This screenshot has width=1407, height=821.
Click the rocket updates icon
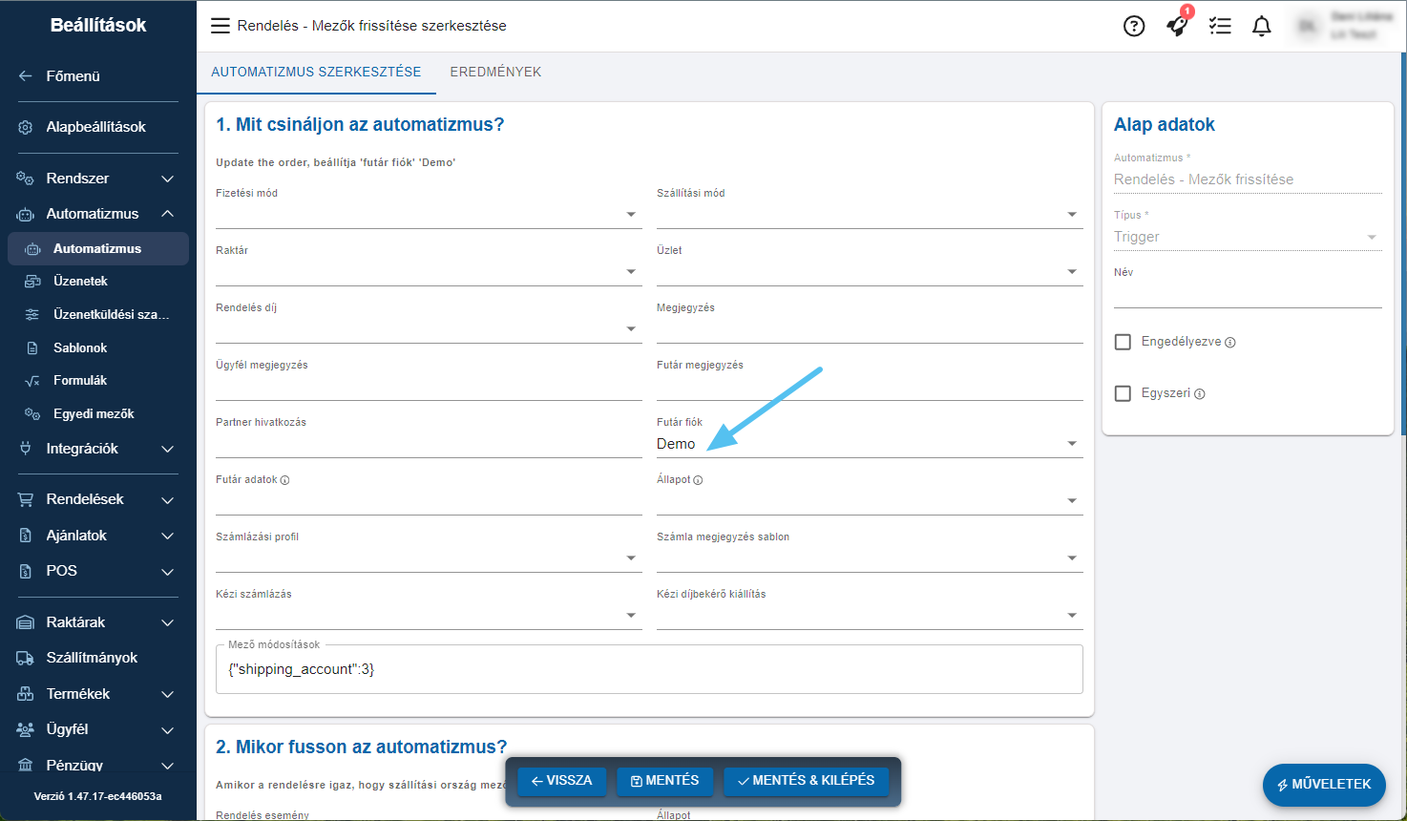[x=1177, y=26]
